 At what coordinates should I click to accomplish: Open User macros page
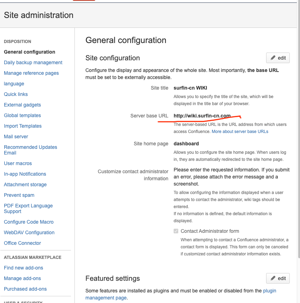point(18,163)
